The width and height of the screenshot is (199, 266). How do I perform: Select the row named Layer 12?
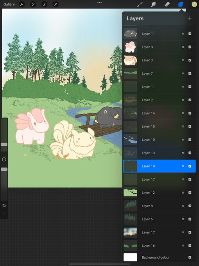tap(159, 192)
